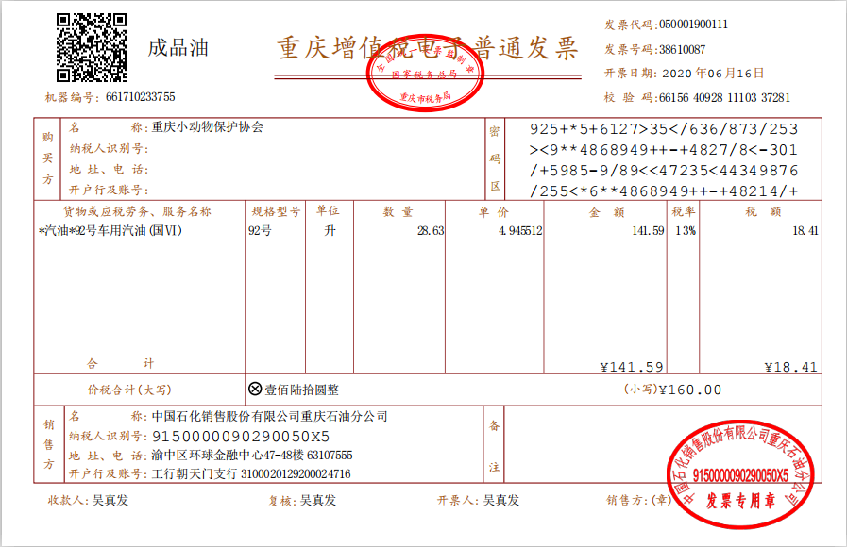Click the 单位 column header
Viewport: 847px width, 547px height.
click(x=328, y=210)
